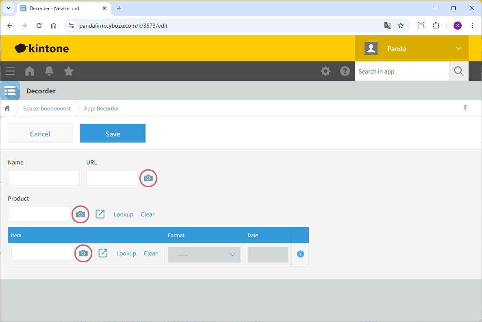Click the screenshot capture icon in the browser toolbar
The height and width of the screenshot is (322, 482).
coord(421,26)
